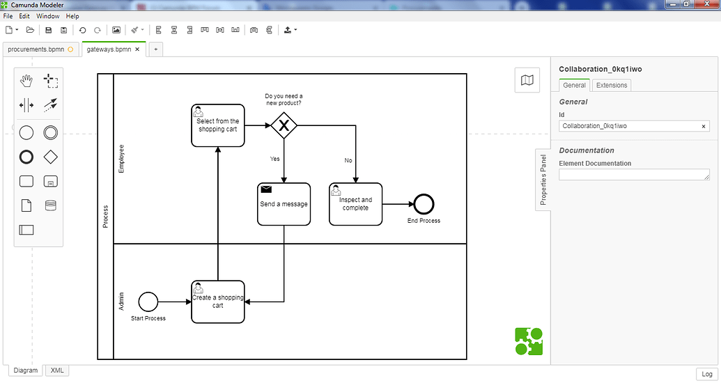Expand the color picker tool dropdown
Viewport: 721px width, 383px height.
[x=143, y=30]
